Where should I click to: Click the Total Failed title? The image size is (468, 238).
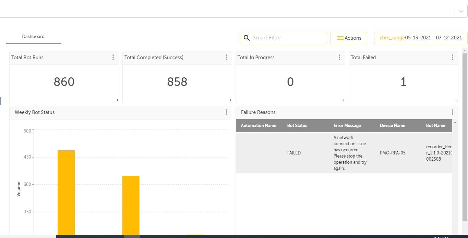coord(363,58)
